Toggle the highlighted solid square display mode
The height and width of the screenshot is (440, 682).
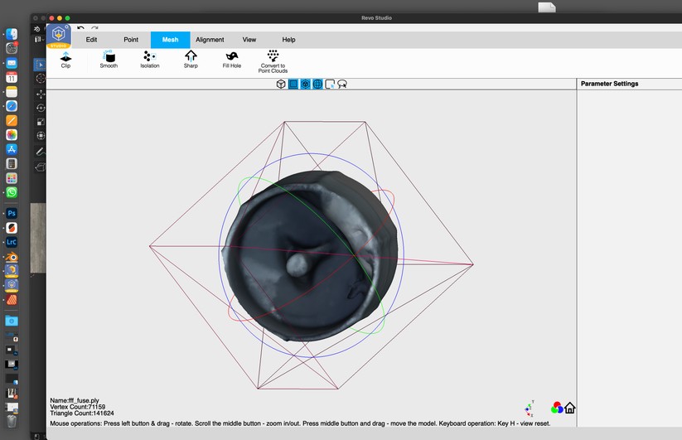(293, 84)
